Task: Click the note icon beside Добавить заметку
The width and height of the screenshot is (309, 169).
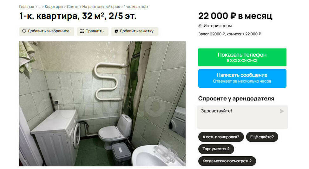Action: point(116,31)
